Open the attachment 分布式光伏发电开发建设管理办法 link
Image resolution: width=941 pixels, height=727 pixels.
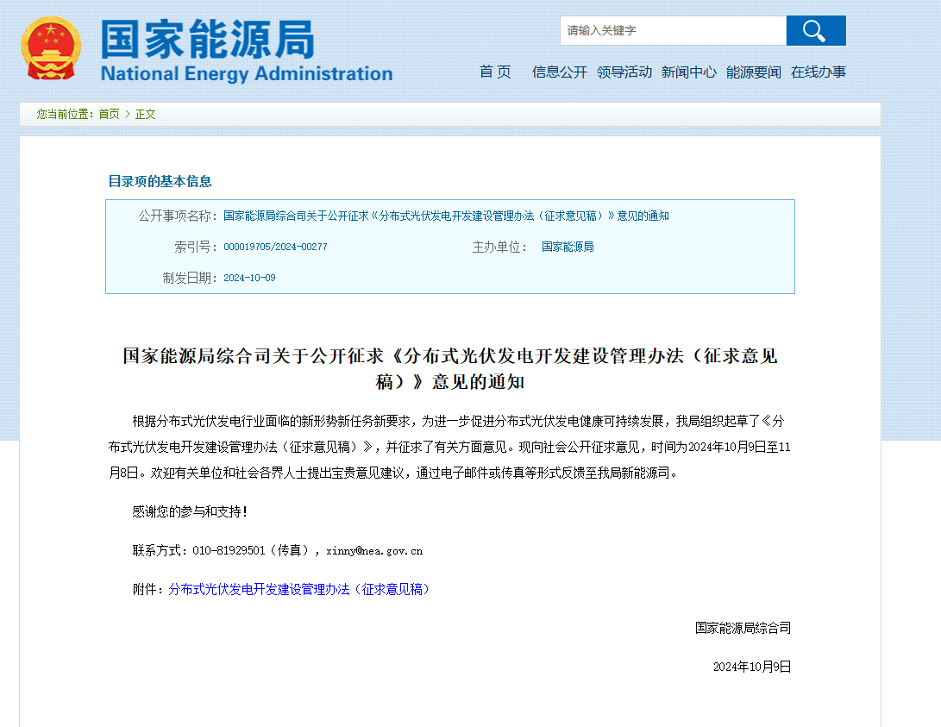coord(299,589)
